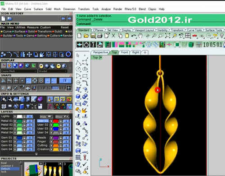The height and width of the screenshot is (176, 225).
Task: Click the dark blue Gem 01 color swatch
Action: pos(19,138)
